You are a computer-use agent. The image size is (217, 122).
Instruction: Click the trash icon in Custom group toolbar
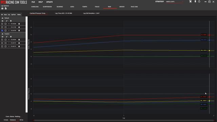tap(11, 37)
